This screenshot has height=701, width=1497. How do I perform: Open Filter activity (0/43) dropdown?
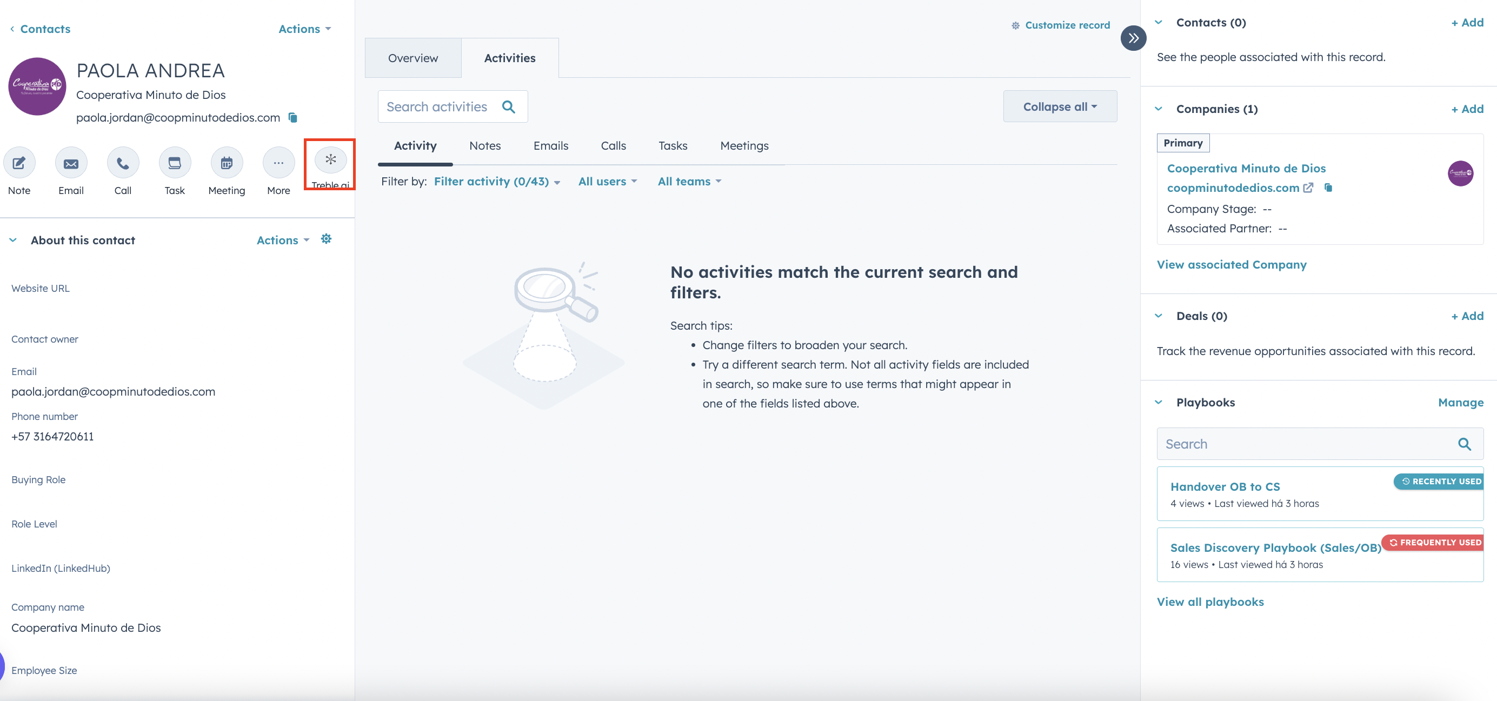point(497,182)
